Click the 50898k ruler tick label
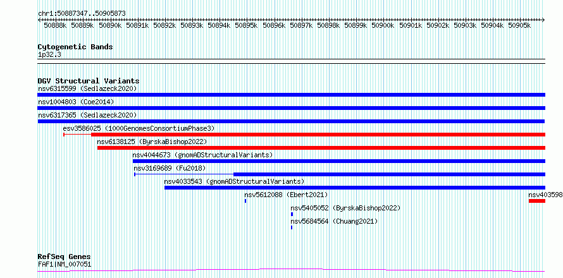This screenshot has width=563, height=278. tap(328, 25)
